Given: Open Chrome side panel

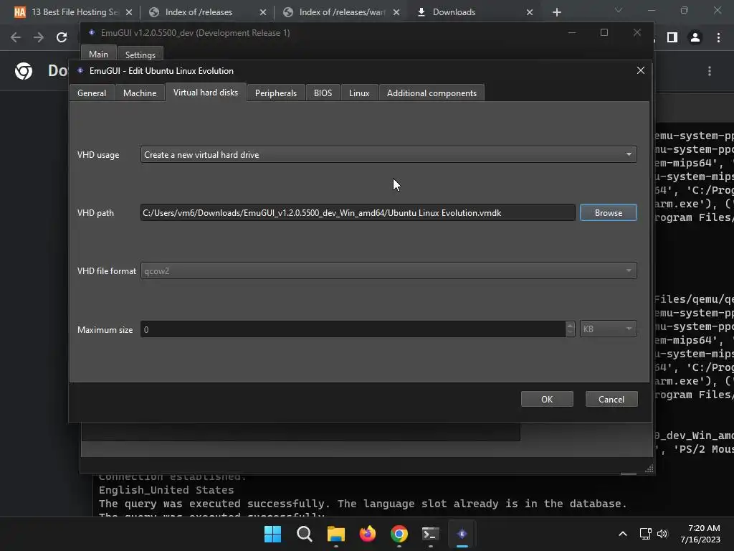Looking at the screenshot, I should pyautogui.click(x=672, y=37).
